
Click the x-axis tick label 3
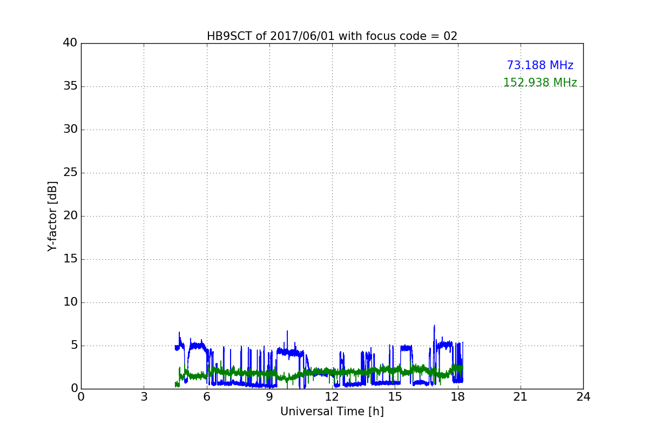pos(144,397)
